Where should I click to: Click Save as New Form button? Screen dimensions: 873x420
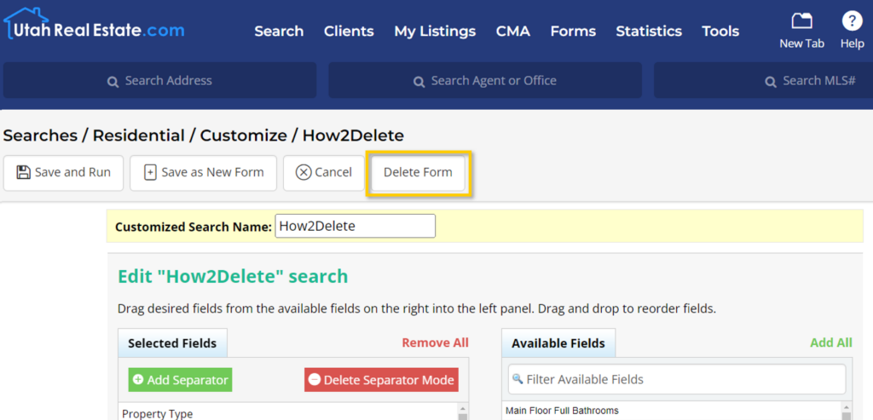coord(203,172)
